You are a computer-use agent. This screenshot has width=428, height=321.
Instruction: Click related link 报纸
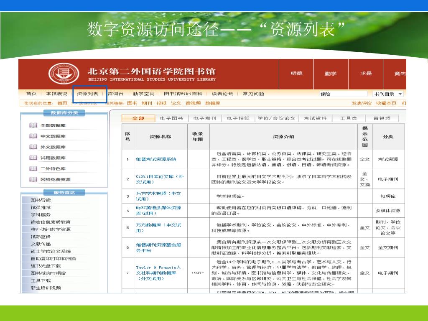tap(161, 103)
